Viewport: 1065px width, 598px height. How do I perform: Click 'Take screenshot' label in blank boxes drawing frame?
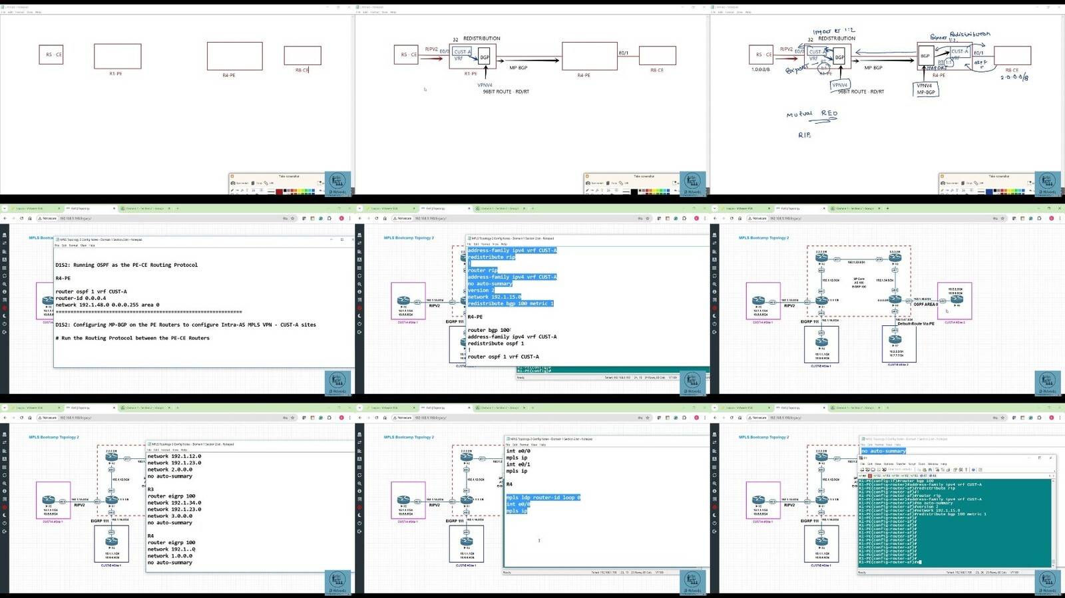pos(289,176)
